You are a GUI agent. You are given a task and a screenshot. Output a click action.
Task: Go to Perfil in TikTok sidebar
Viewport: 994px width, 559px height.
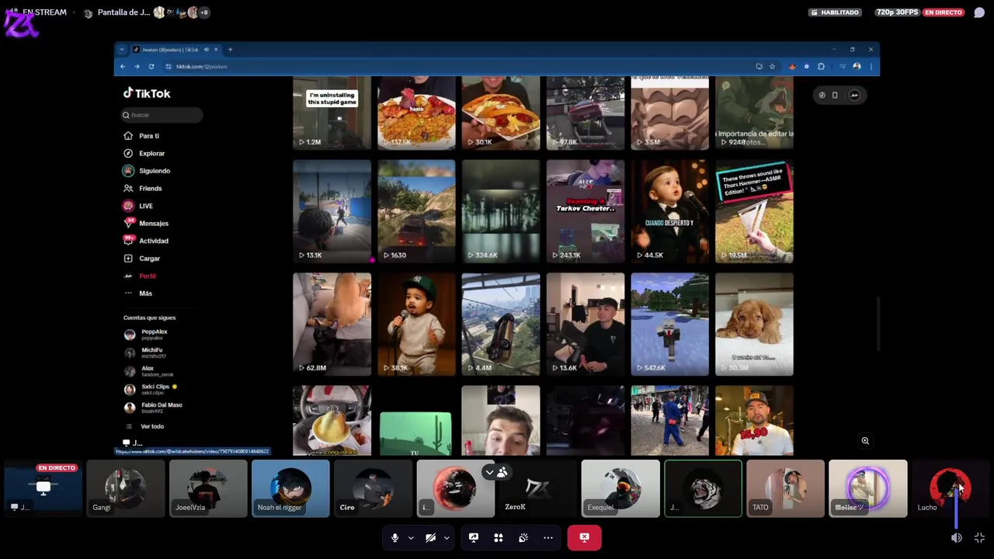click(x=140, y=276)
